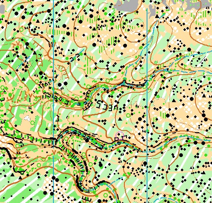Select the right blue vertical north line

click(147, 106)
